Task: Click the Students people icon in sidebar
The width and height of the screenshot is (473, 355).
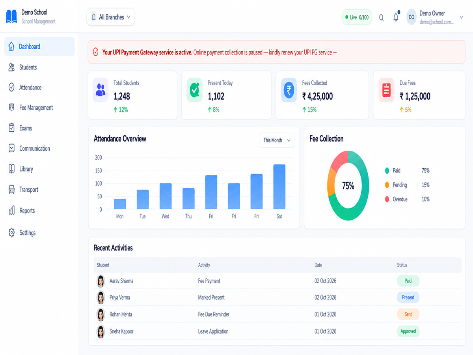Action: pyautogui.click(x=11, y=67)
